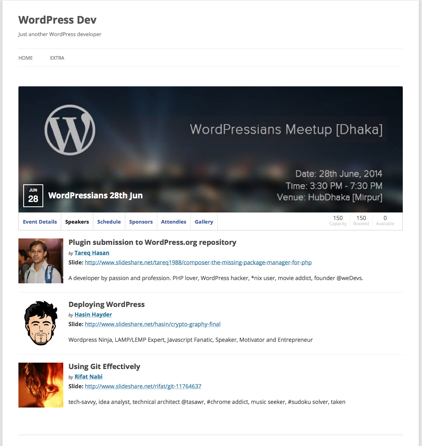The image size is (422, 446).
Task: Open the WordPress Dev site title
Action: [57, 20]
